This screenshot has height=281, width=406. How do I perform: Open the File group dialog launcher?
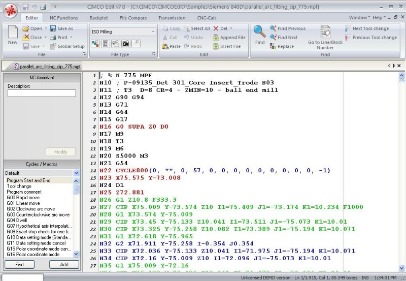coord(84,54)
